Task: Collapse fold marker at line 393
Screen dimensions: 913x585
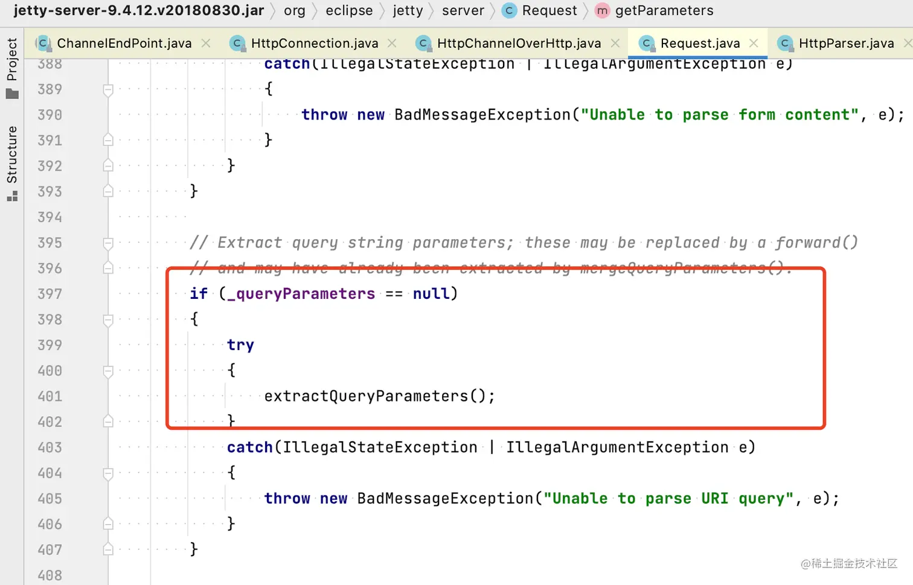Action: (108, 191)
